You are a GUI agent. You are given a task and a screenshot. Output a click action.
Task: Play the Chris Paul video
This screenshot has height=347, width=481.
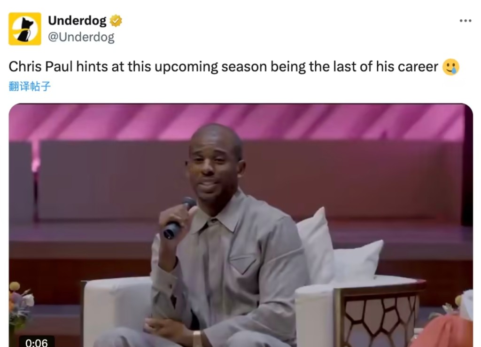pos(241,225)
